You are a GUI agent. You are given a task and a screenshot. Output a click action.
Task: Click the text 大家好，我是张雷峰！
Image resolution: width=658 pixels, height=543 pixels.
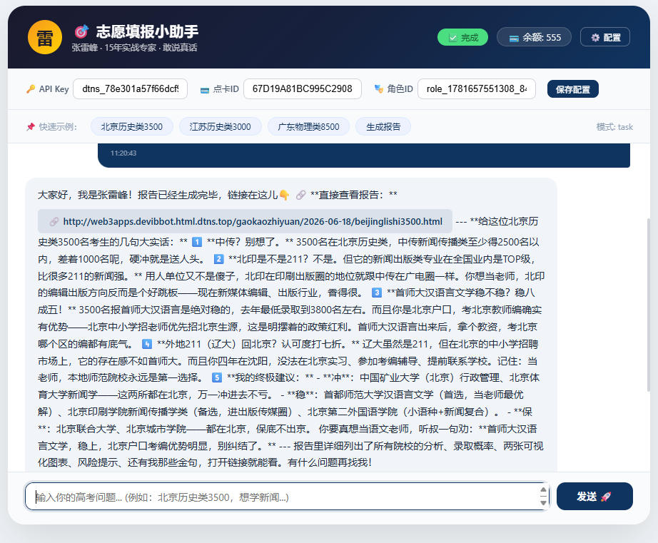pos(85,195)
